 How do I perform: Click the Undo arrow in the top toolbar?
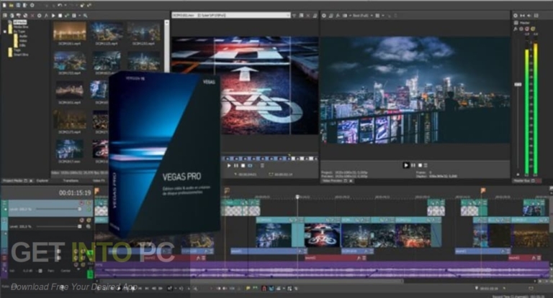(60, 5)
